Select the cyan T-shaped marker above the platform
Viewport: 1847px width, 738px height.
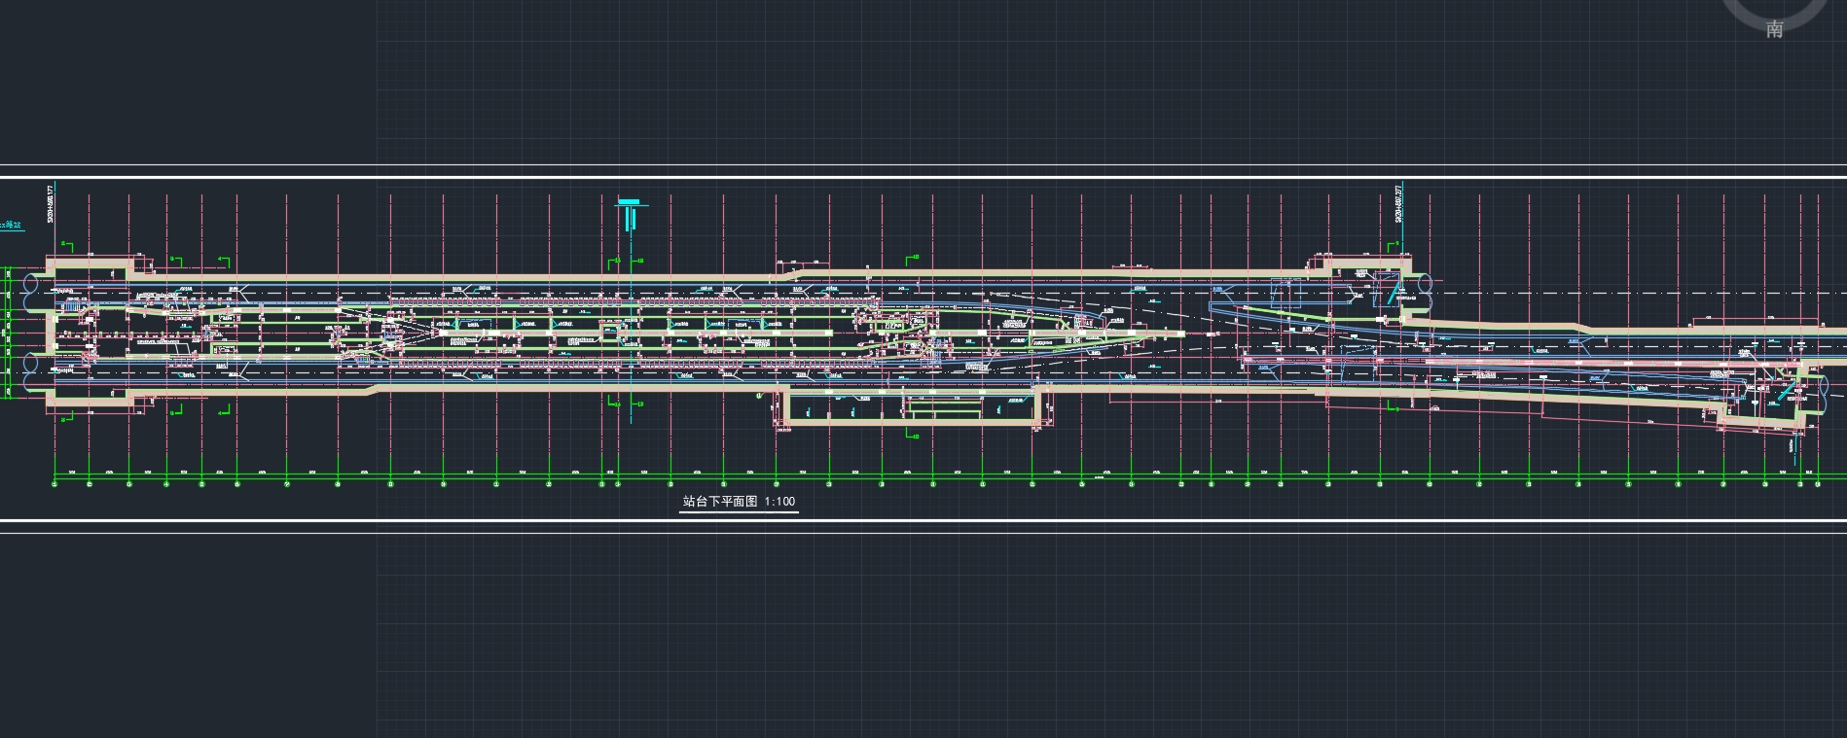tap(631, 208)
